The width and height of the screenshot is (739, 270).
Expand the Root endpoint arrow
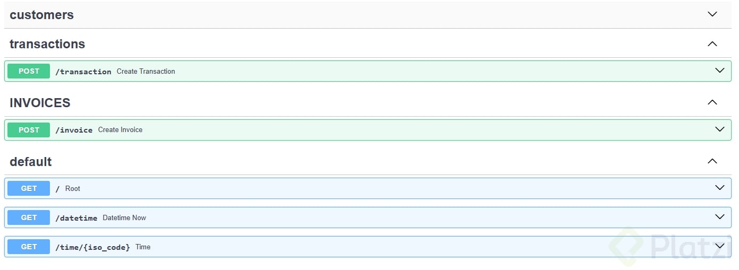tap(720, 188)
